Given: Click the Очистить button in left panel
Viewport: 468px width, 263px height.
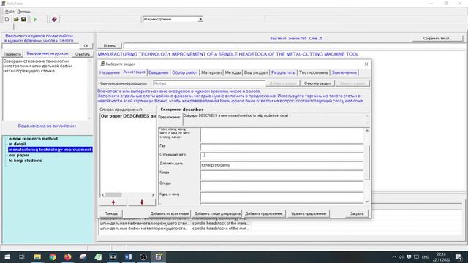Looking at the screenshot, I should click(83, 54).
